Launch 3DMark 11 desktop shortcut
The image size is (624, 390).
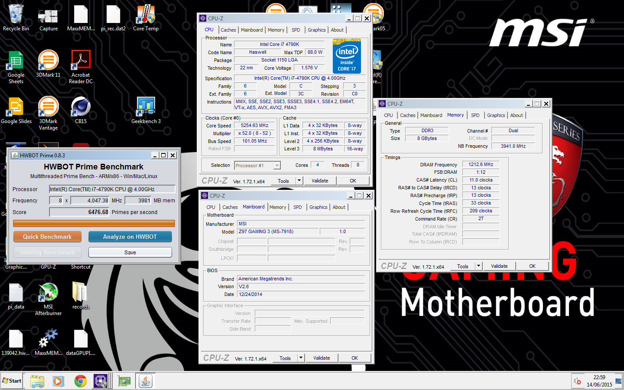click(48, 64)
